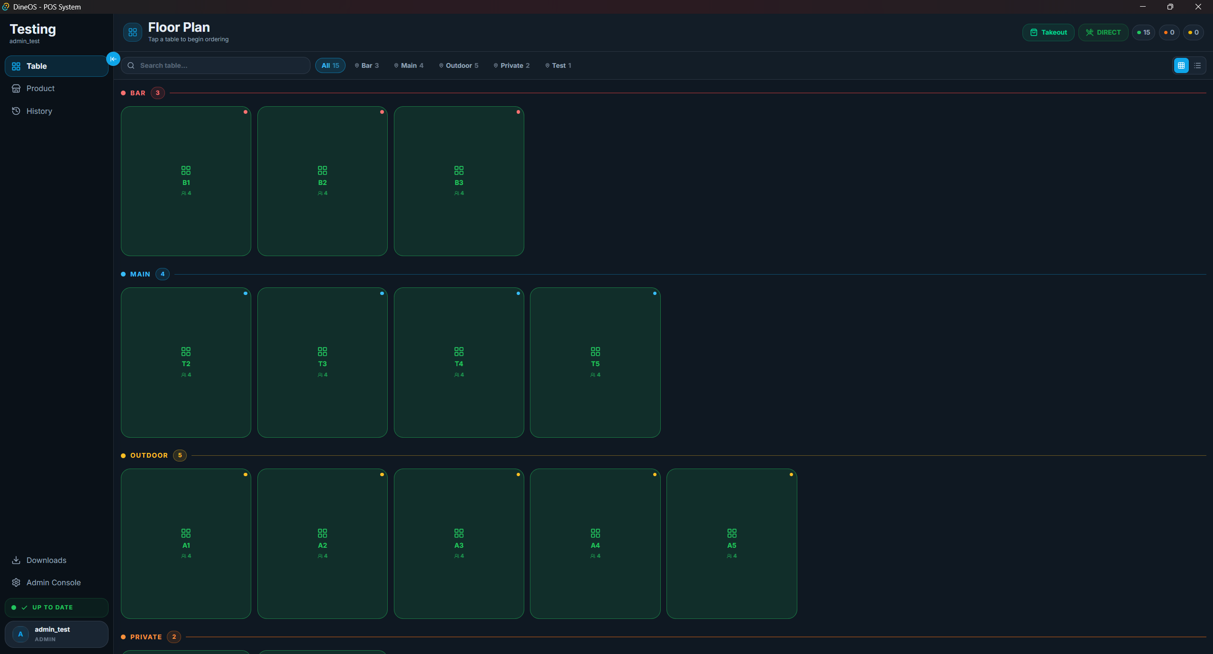Switch to grid view layout
This screenshot has width=1213, height=654.
1181,65
